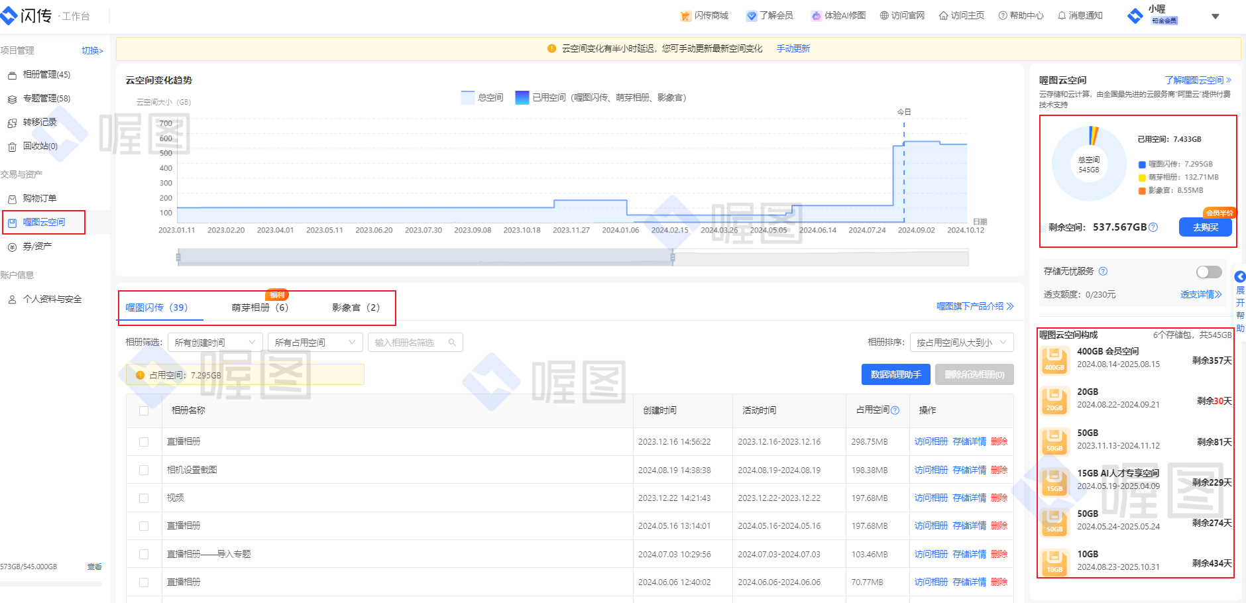
Task: Switch to 影象官 (2) tab
Action: (356, 307)
